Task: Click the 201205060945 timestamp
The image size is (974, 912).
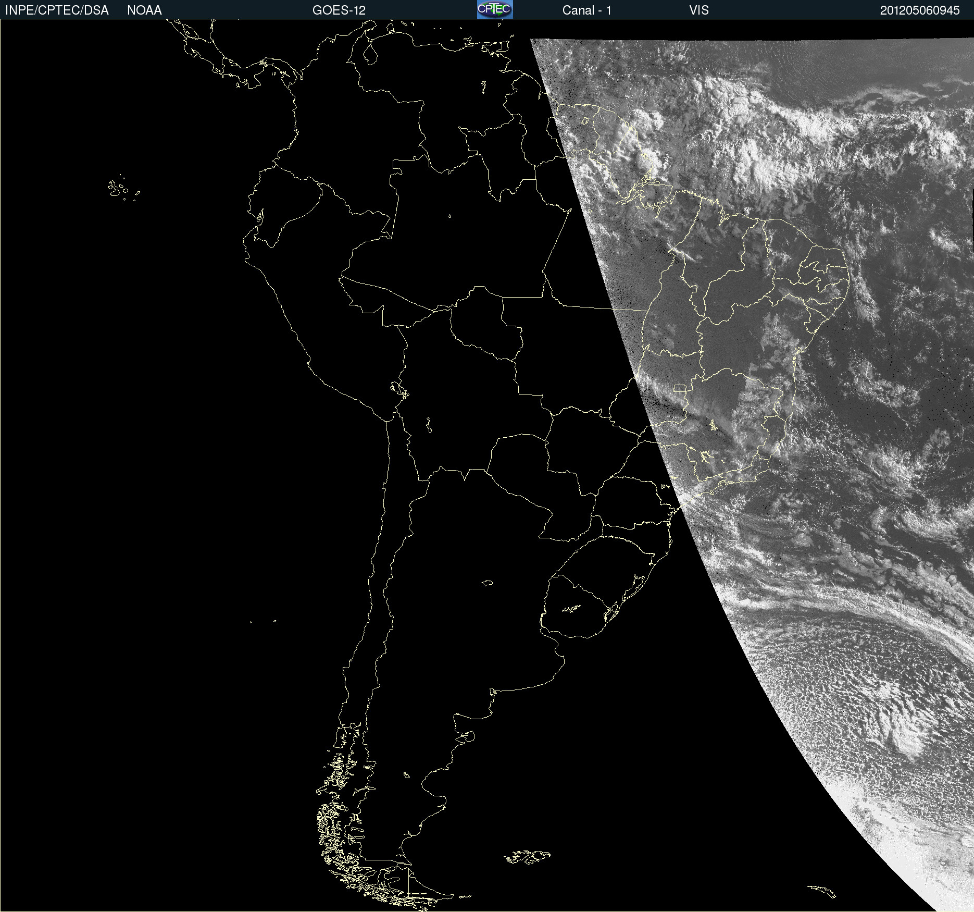Action: 920,10
